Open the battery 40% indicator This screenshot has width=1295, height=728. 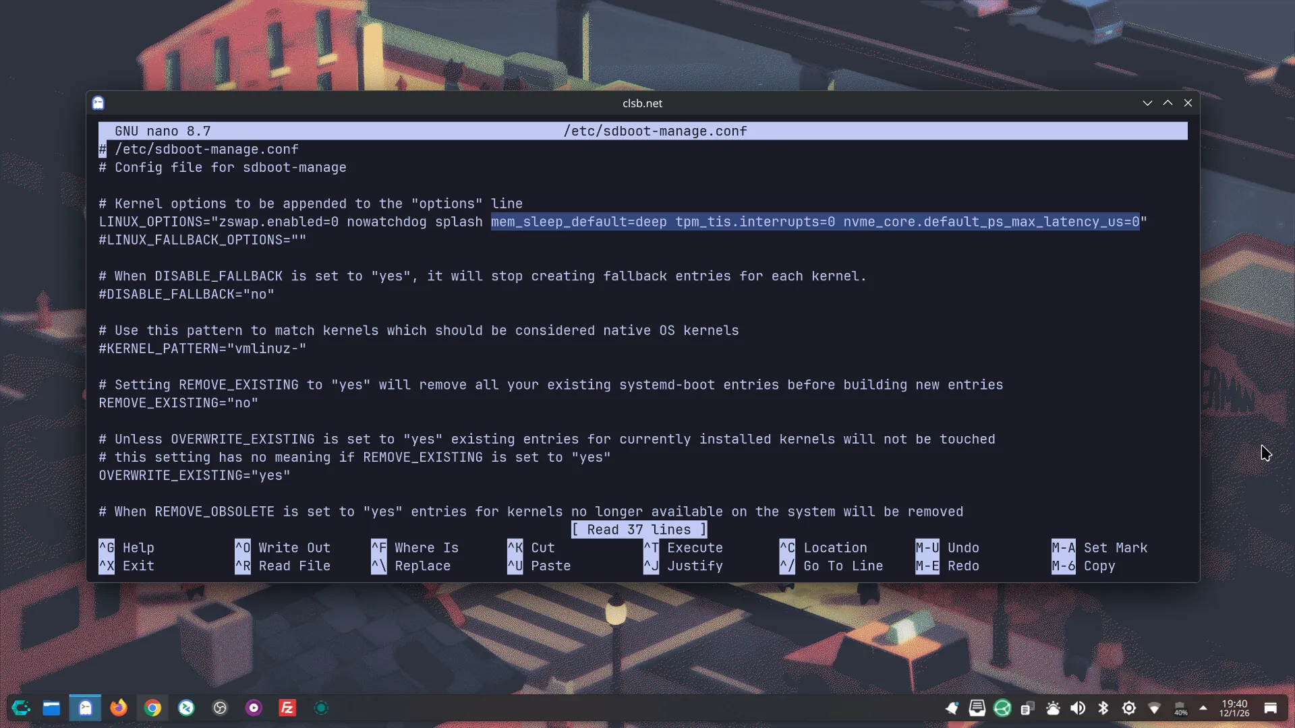pos(1180,708)
